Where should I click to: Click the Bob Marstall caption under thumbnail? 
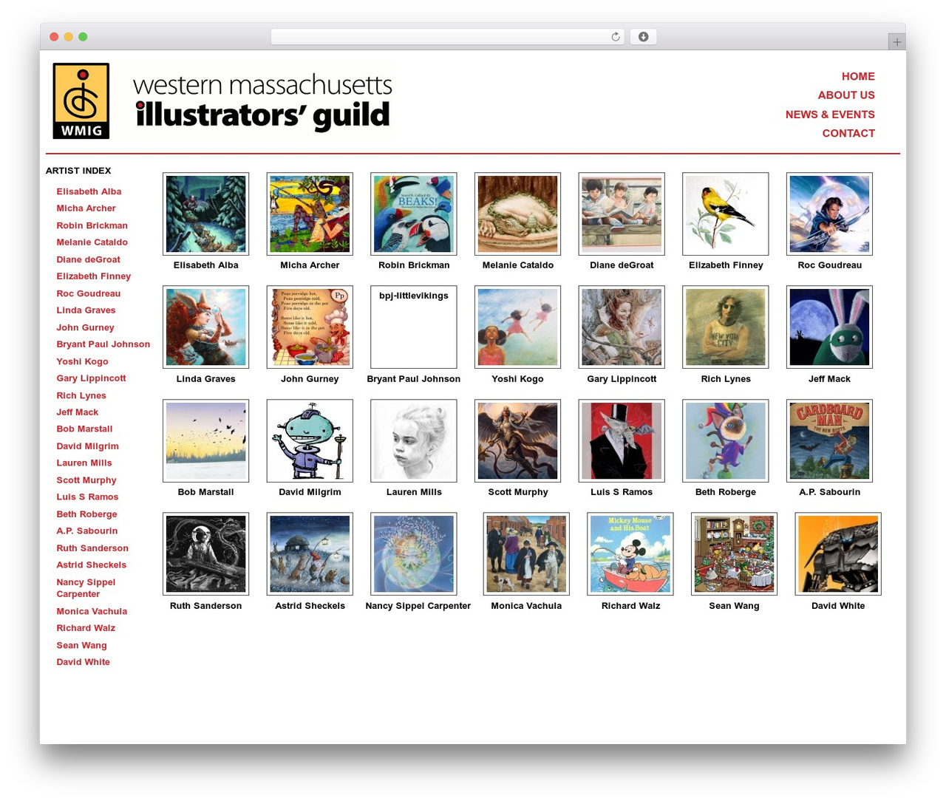pos(206,492)
